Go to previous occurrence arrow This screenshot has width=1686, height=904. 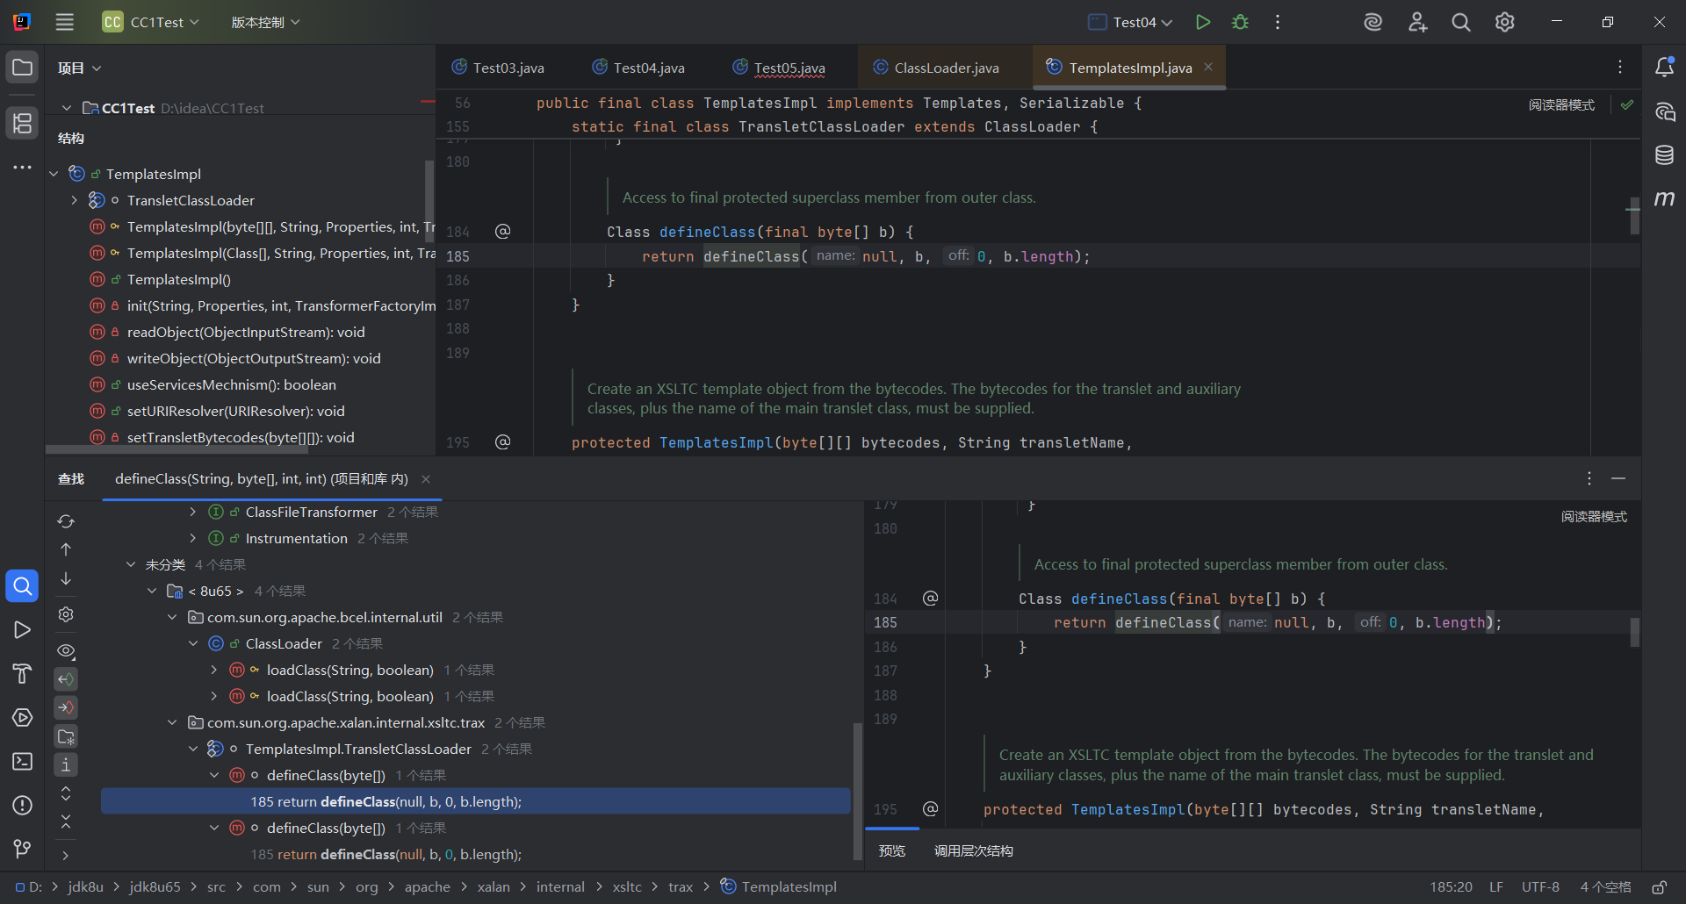(x=66, y=549)
